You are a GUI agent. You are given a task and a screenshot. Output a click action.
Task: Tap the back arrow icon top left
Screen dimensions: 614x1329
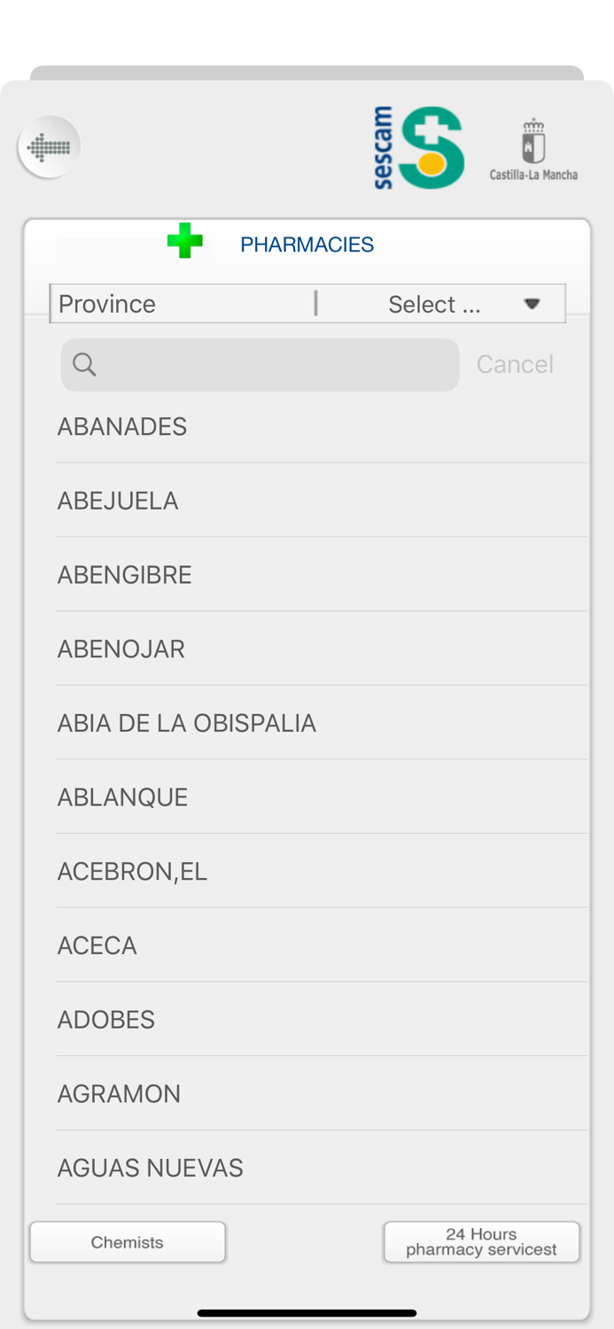point(49,146)
